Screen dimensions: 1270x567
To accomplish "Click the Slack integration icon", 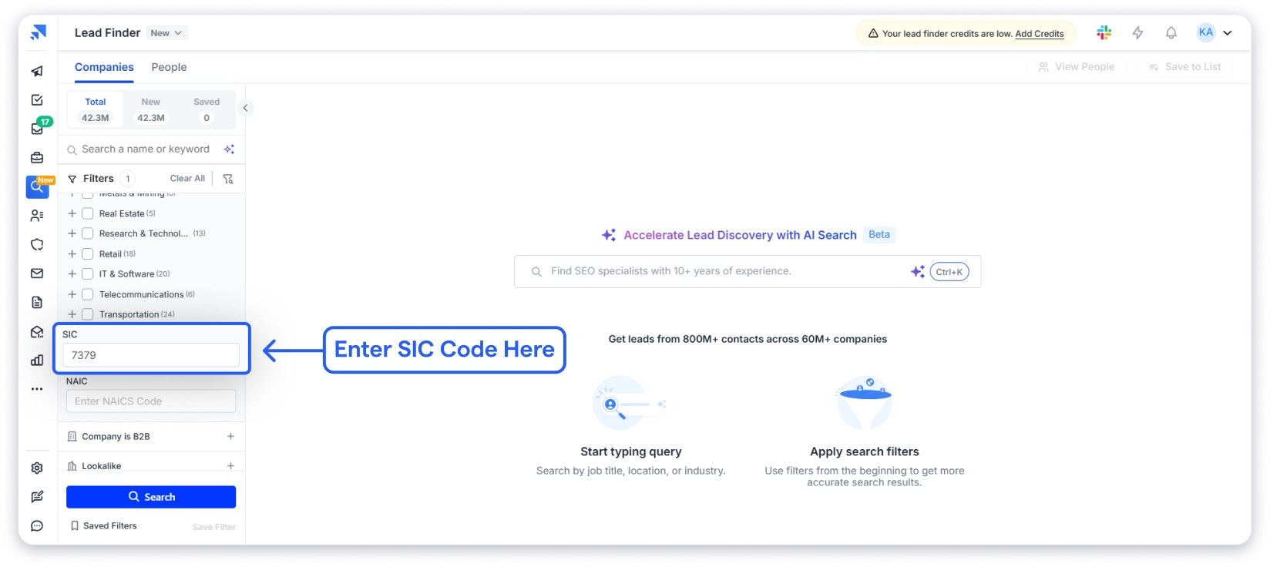I will click(x=1104, y=32).
